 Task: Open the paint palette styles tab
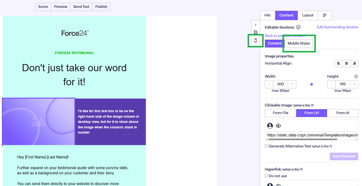pyautogui.click(x=324, y=15)
